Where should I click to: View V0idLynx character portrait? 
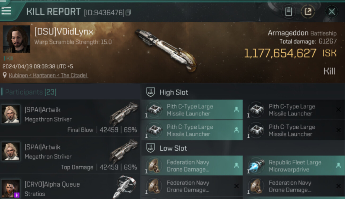click(x=16, y=39)
